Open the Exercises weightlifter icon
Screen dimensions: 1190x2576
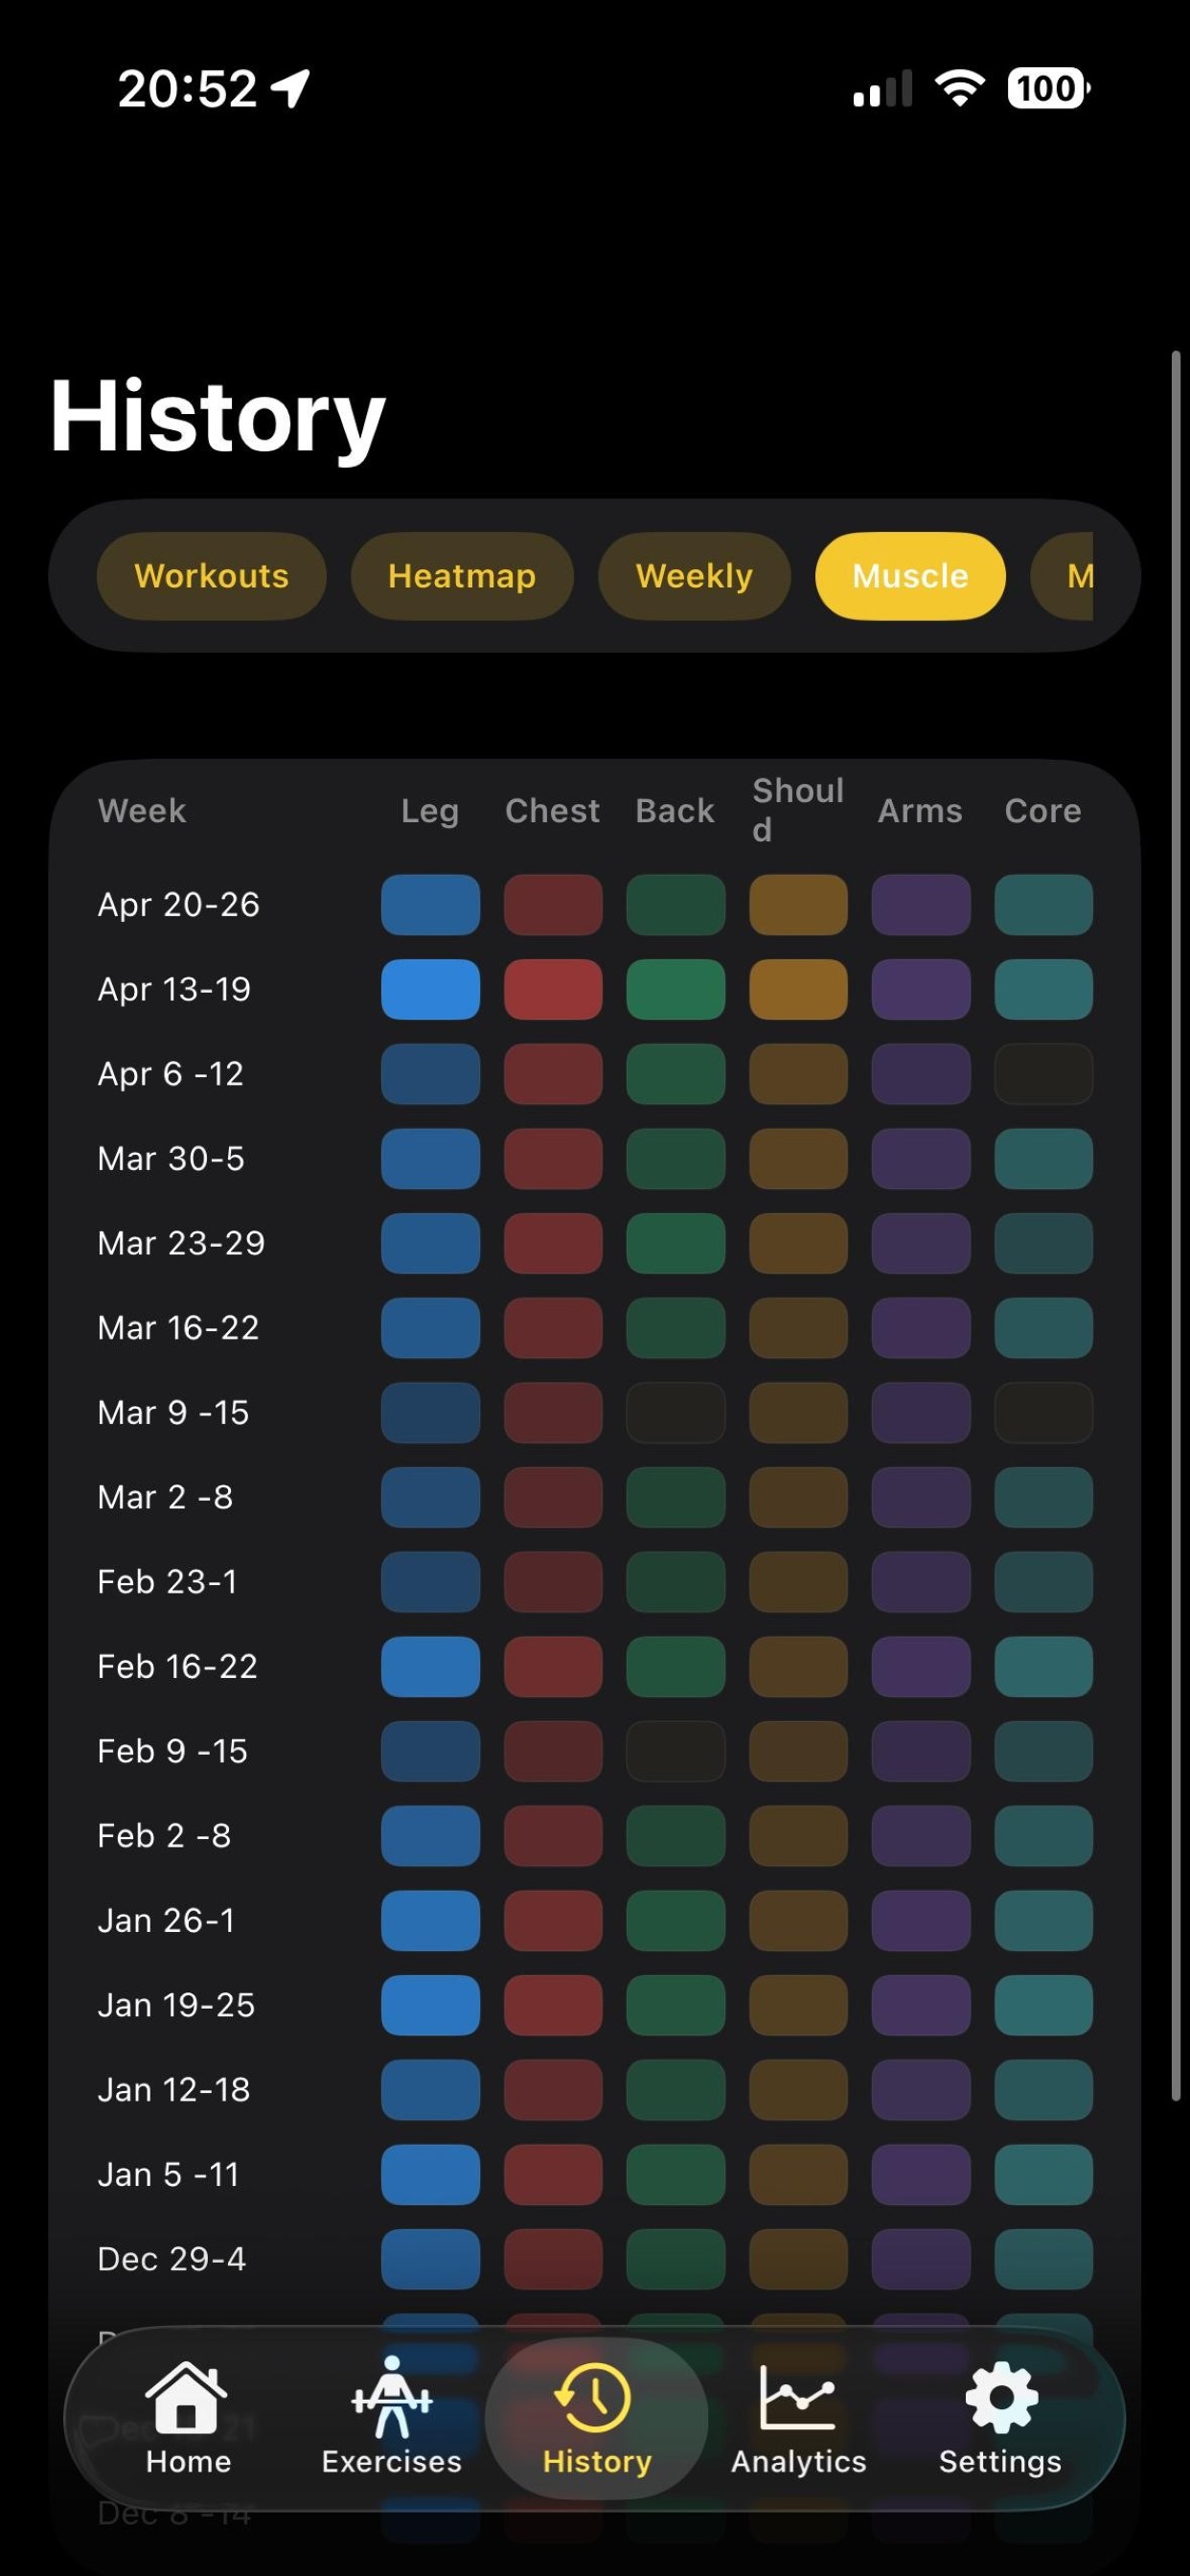pos(391,2397)
